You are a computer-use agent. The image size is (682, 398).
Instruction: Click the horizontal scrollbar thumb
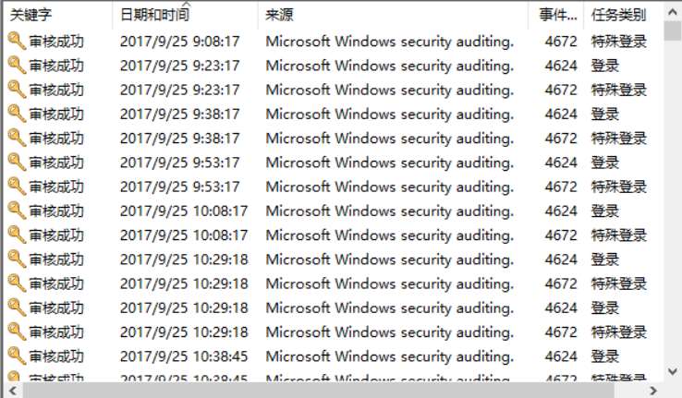(x=318, y=391)
